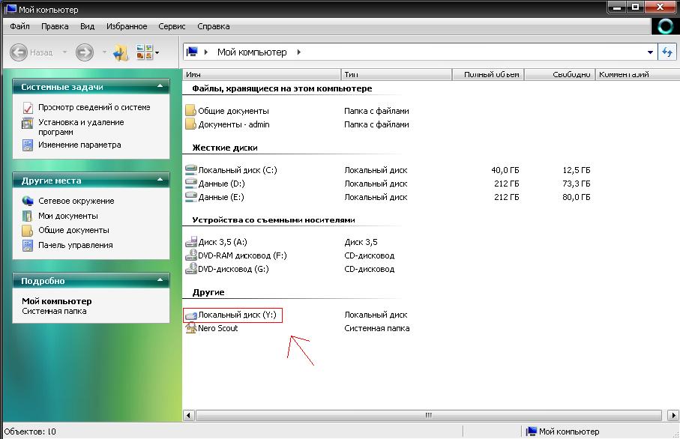The height and width of the screenshot is (439, 680).
Task: Click the horizontal scrollbar thumb
Action: point(428,414)
